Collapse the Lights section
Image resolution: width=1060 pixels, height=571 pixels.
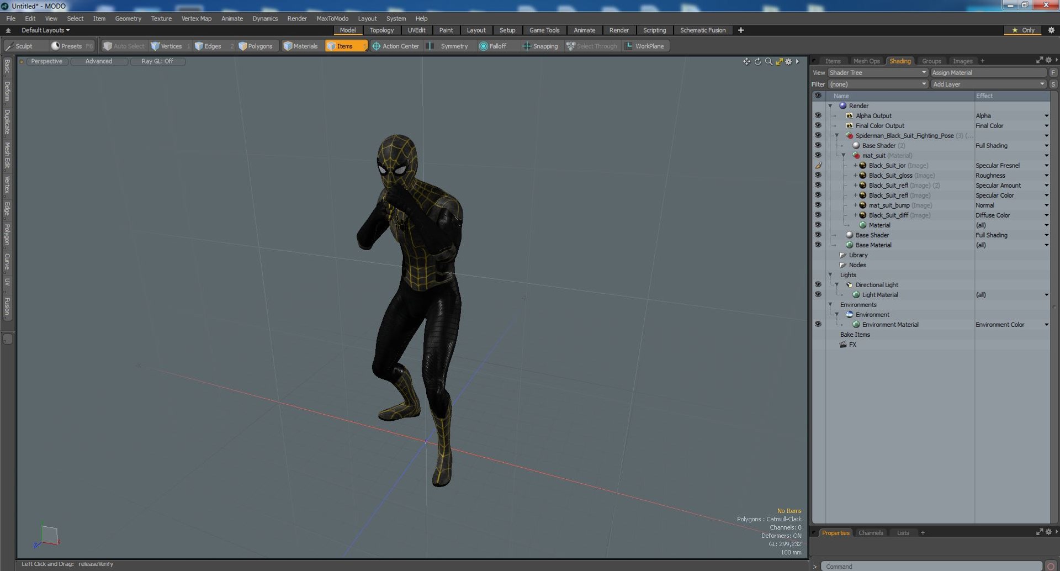[830, 275]
